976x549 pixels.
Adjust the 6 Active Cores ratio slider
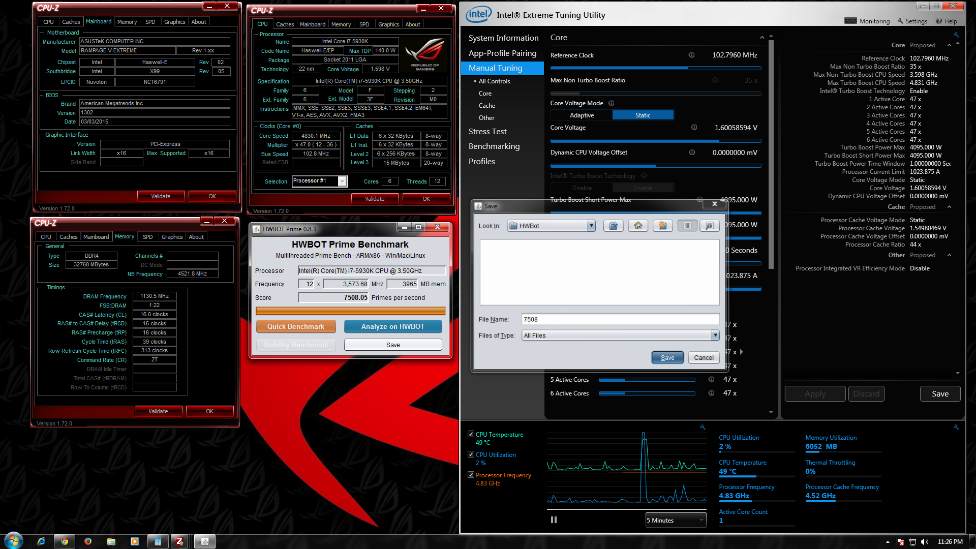point(647,393)
